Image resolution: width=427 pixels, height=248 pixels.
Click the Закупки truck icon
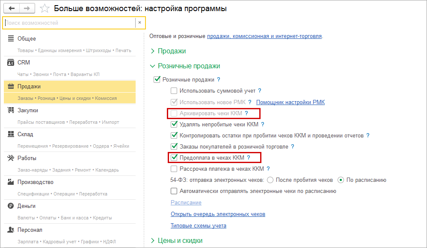pyautogui.click(x=11, y=110)
